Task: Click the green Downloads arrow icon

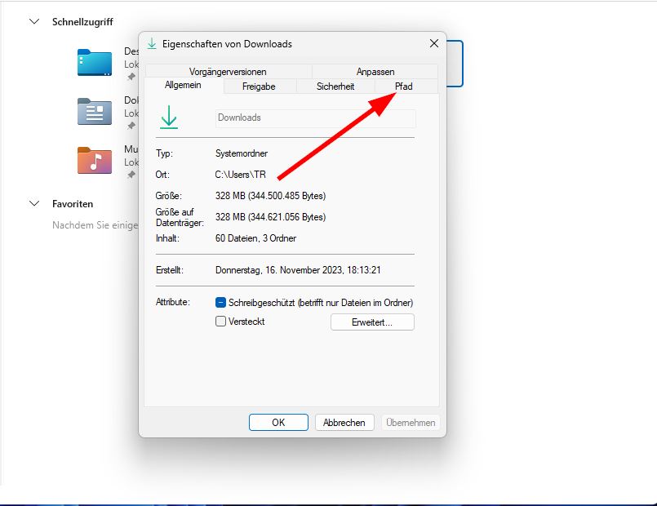Action: 170,117
